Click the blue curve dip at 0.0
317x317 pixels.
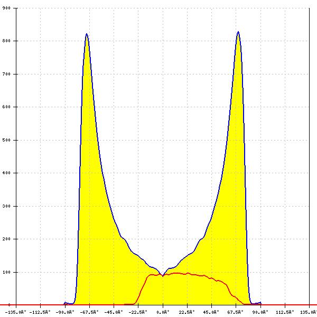(162, 275)
